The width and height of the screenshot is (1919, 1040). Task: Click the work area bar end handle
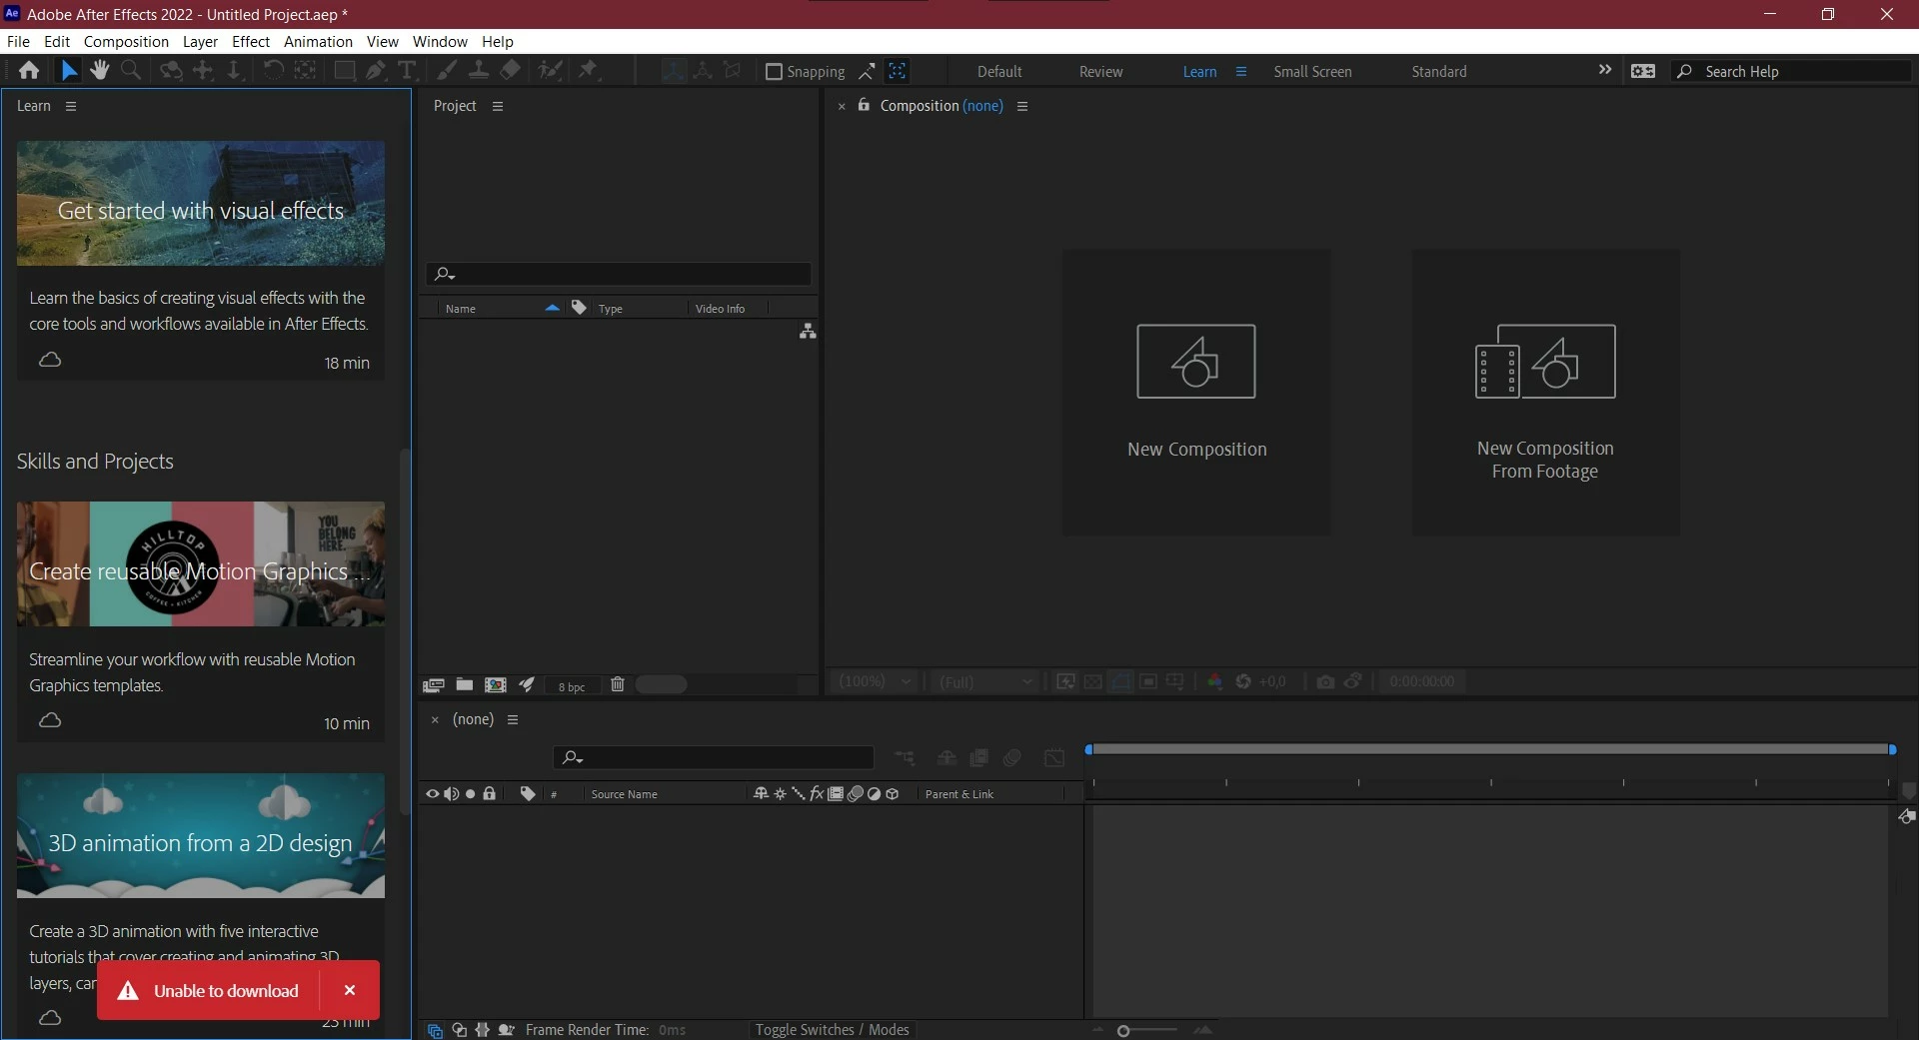tap(1892, 749)
